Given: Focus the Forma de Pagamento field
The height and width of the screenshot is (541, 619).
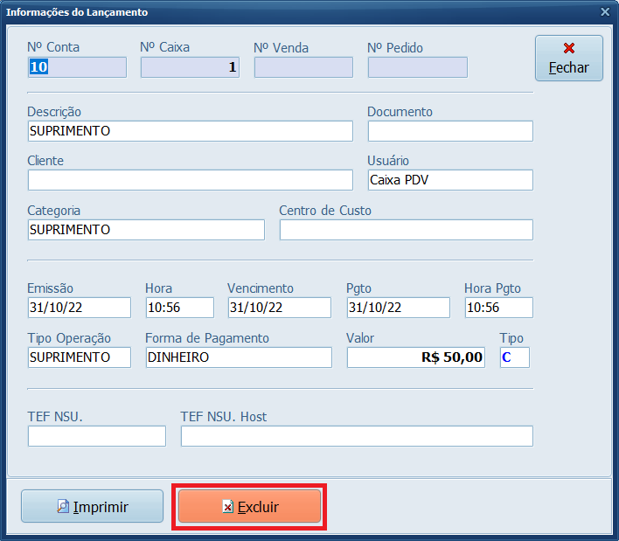Looking at the screenshot, I should pyautogui.click(x=239, y=357).
